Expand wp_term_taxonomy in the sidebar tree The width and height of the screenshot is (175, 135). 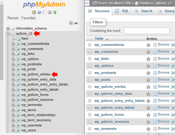(13, 120)
